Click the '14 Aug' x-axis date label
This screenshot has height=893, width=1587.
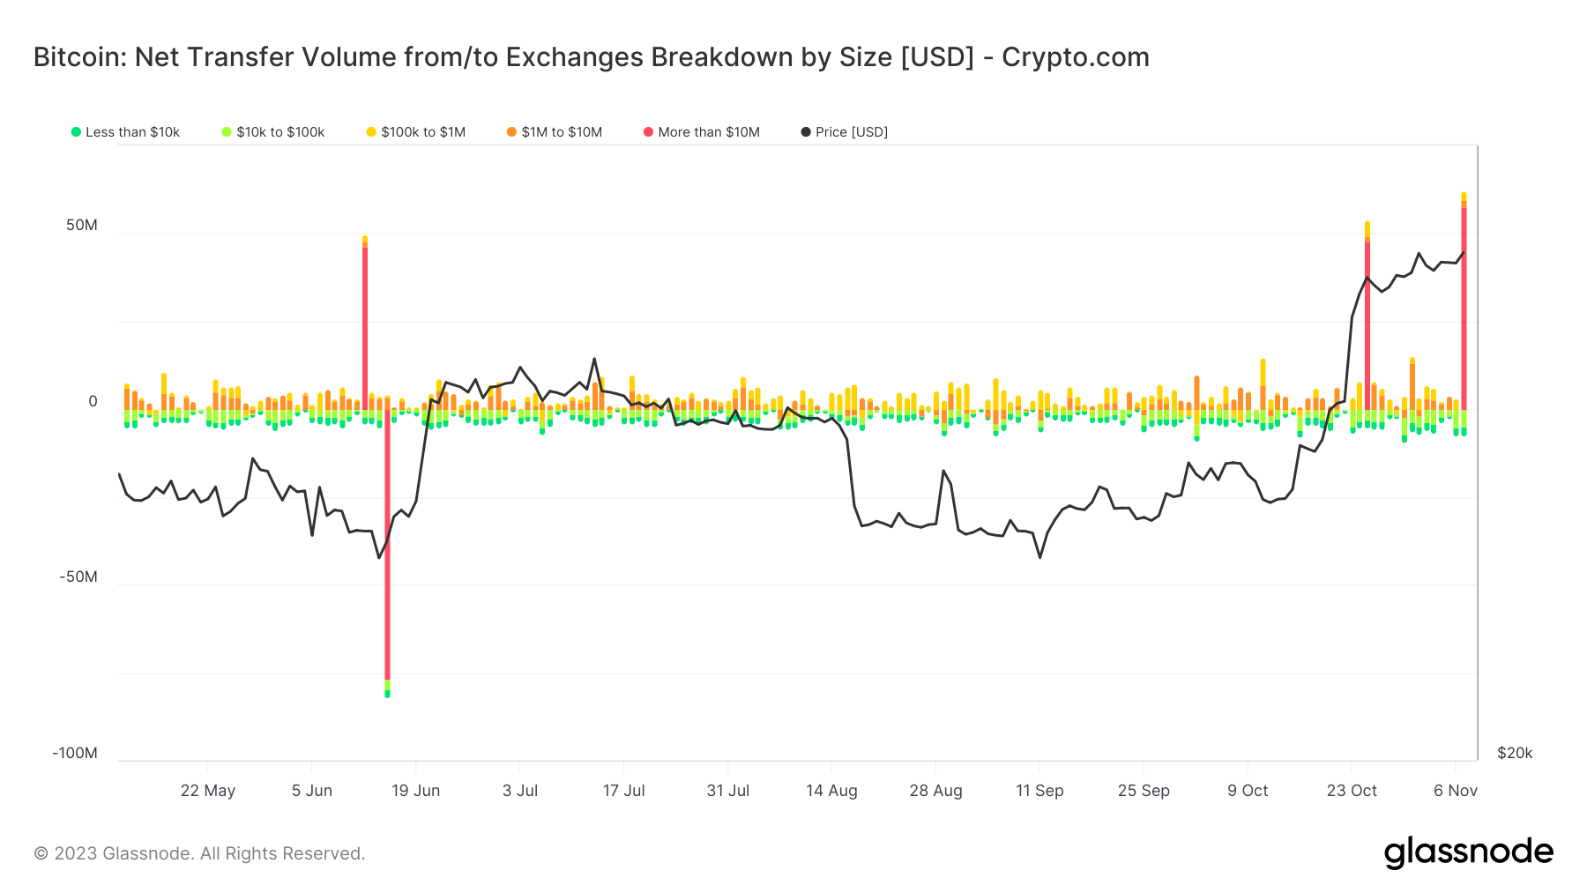831,791
